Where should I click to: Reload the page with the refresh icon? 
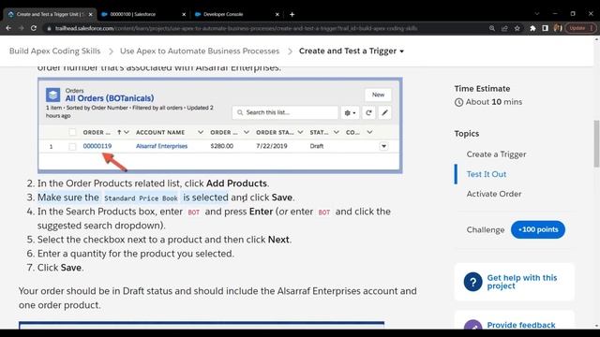34,28
